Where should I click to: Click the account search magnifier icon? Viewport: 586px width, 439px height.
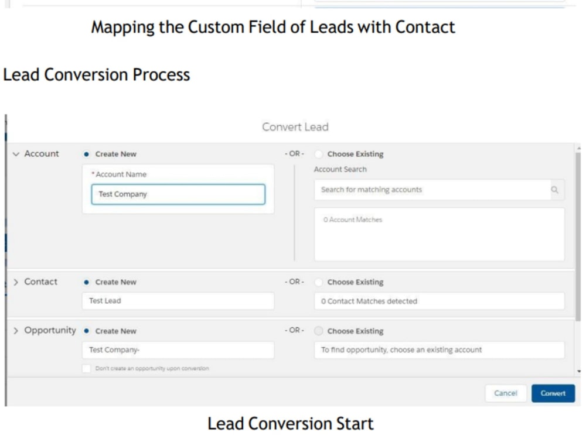pos(554,190)
